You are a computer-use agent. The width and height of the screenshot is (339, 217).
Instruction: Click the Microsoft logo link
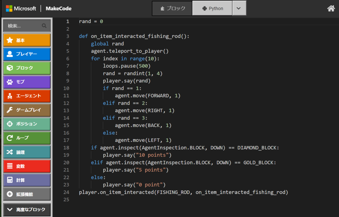tap(21, 9)
